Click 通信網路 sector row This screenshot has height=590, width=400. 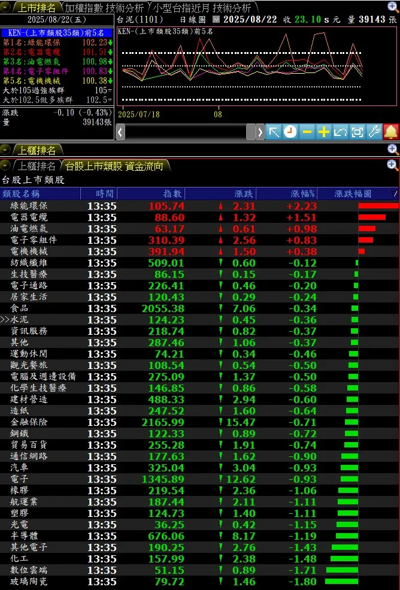click(x=199, y=456)
